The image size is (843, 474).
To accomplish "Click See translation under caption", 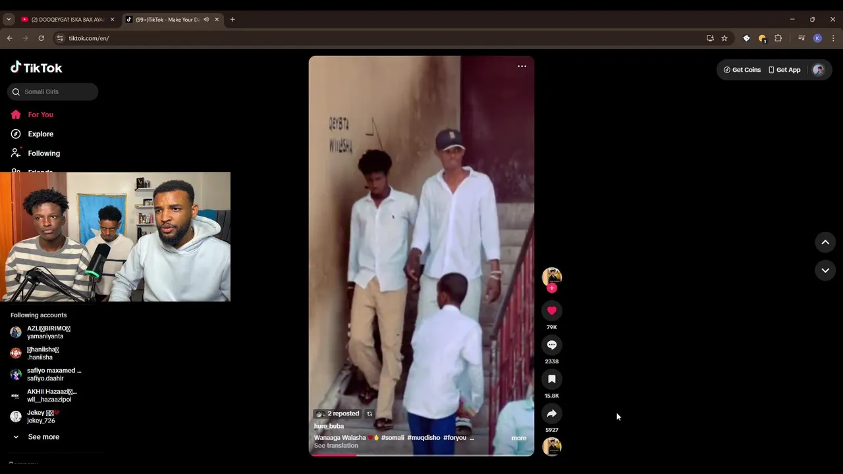I will click(x=336, y=446).
